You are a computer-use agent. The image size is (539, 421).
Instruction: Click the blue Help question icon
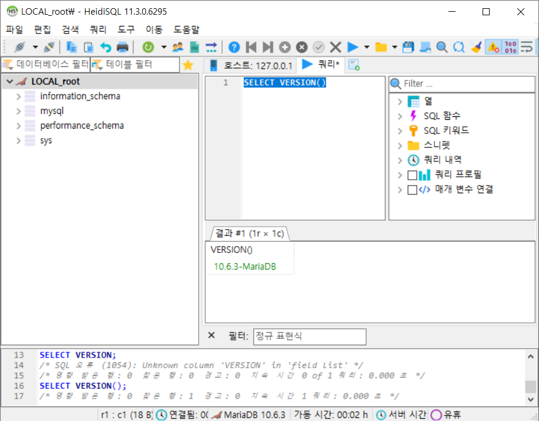(x=234, y=47)
